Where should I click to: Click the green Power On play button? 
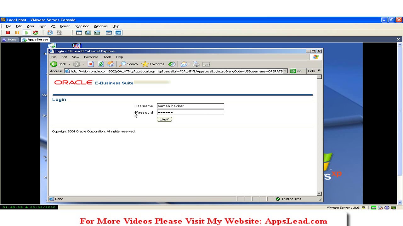(27, 33)
